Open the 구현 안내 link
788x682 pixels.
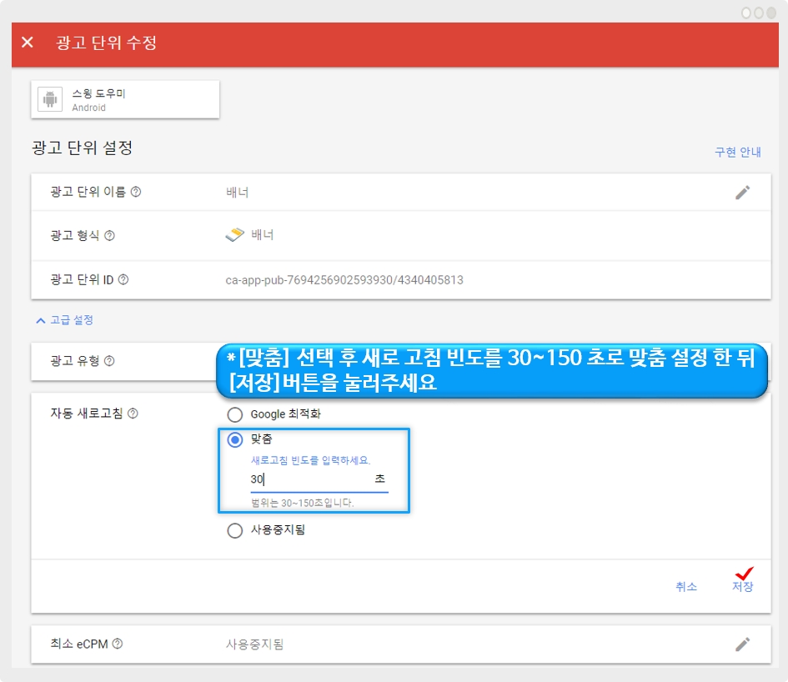pyautogui.click(x=737, y=152)
